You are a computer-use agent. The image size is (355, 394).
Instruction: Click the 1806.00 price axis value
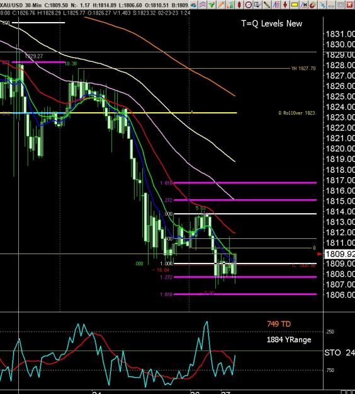[x=340, y=294]
